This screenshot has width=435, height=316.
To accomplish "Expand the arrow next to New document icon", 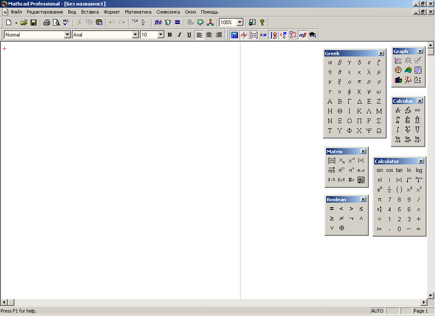I will point(16,23).
